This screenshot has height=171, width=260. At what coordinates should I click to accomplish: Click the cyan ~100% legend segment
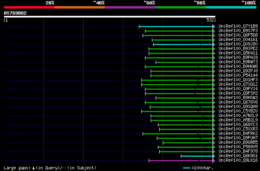point(231,7)
